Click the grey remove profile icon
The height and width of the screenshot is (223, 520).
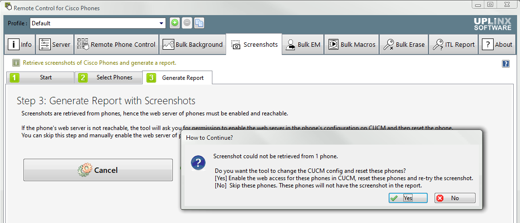coord(187,23)
